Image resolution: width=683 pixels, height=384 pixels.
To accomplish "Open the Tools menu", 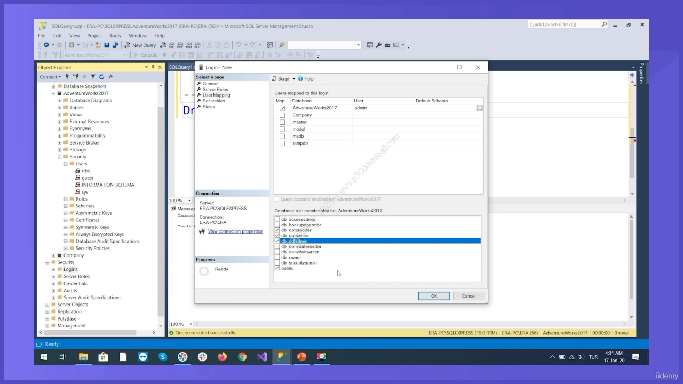I will coord(115,36).
